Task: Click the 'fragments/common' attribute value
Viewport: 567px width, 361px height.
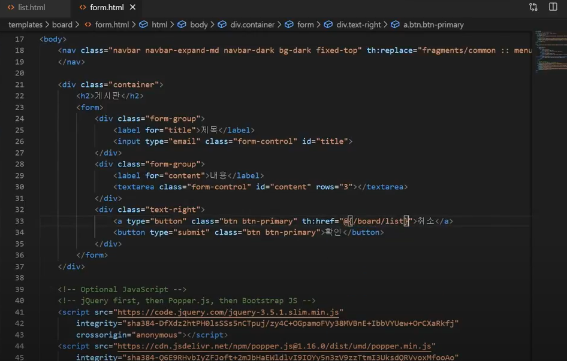Action: click(x=459, y=50)
